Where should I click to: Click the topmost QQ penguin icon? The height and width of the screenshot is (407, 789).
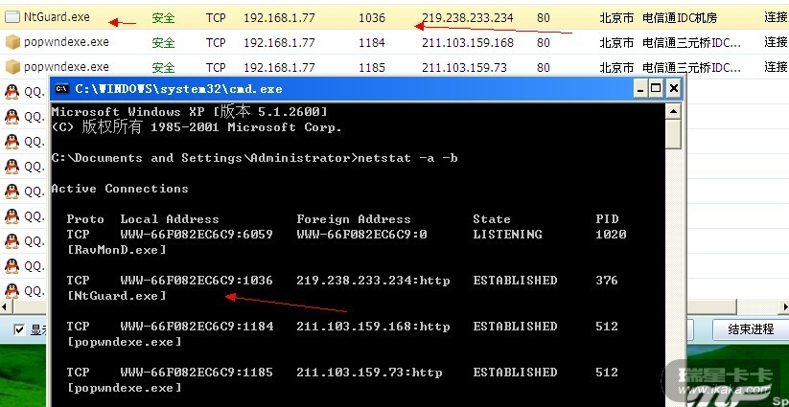click(12, 92)
